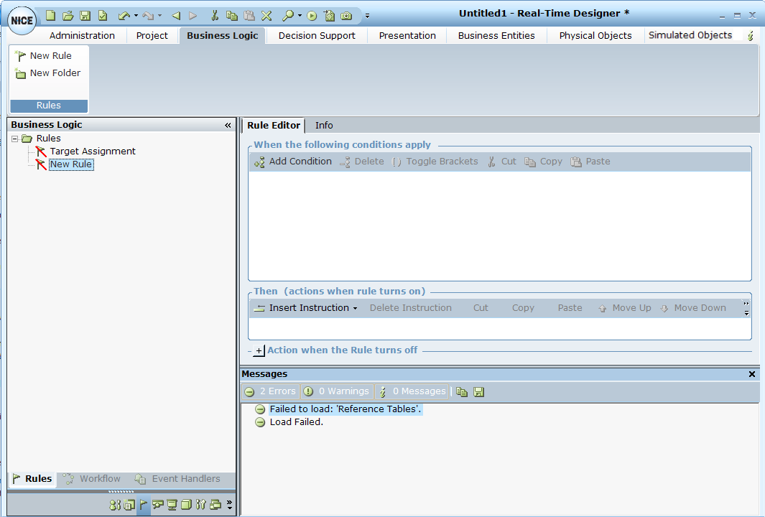Viewport: 765px width, 517px height.
Task: Save messages with the Messages panel disk icon
Action: [479, 392]
